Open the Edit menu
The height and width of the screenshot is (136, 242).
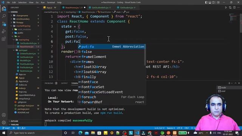pyautogui.click(x=14, y=3)
